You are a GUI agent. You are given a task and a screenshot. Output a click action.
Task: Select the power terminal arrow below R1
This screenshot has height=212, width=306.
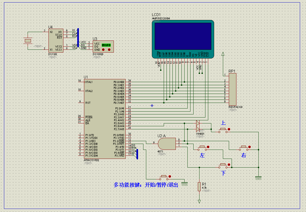199,202
